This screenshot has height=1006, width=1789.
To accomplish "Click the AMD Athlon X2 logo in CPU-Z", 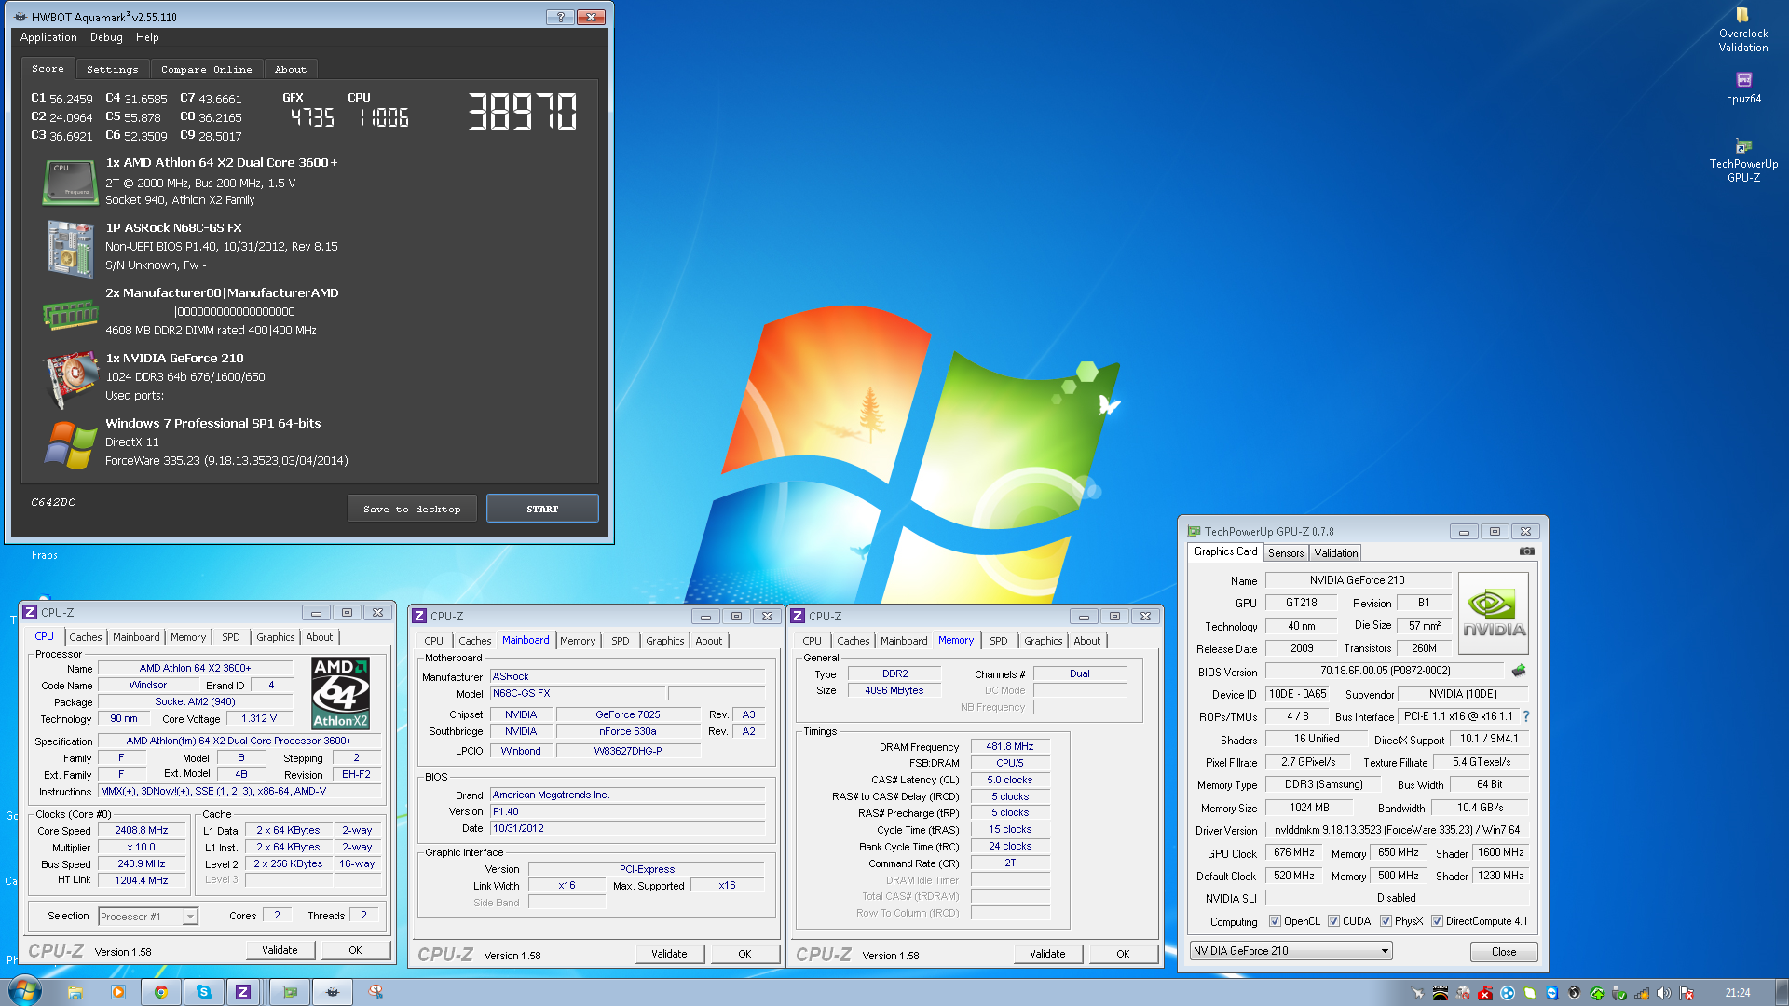I will 340,692.
